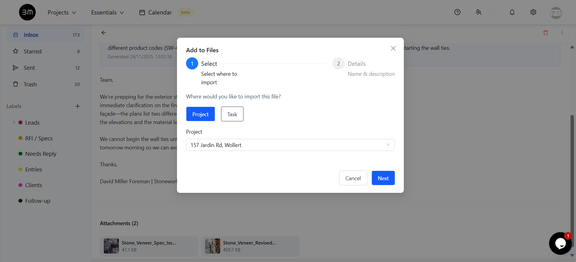
Task: Open the Projects dropdown menu
Action: [62, 12]
